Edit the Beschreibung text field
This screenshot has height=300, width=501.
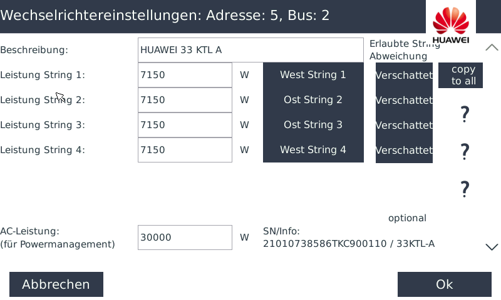pos(250,50)
